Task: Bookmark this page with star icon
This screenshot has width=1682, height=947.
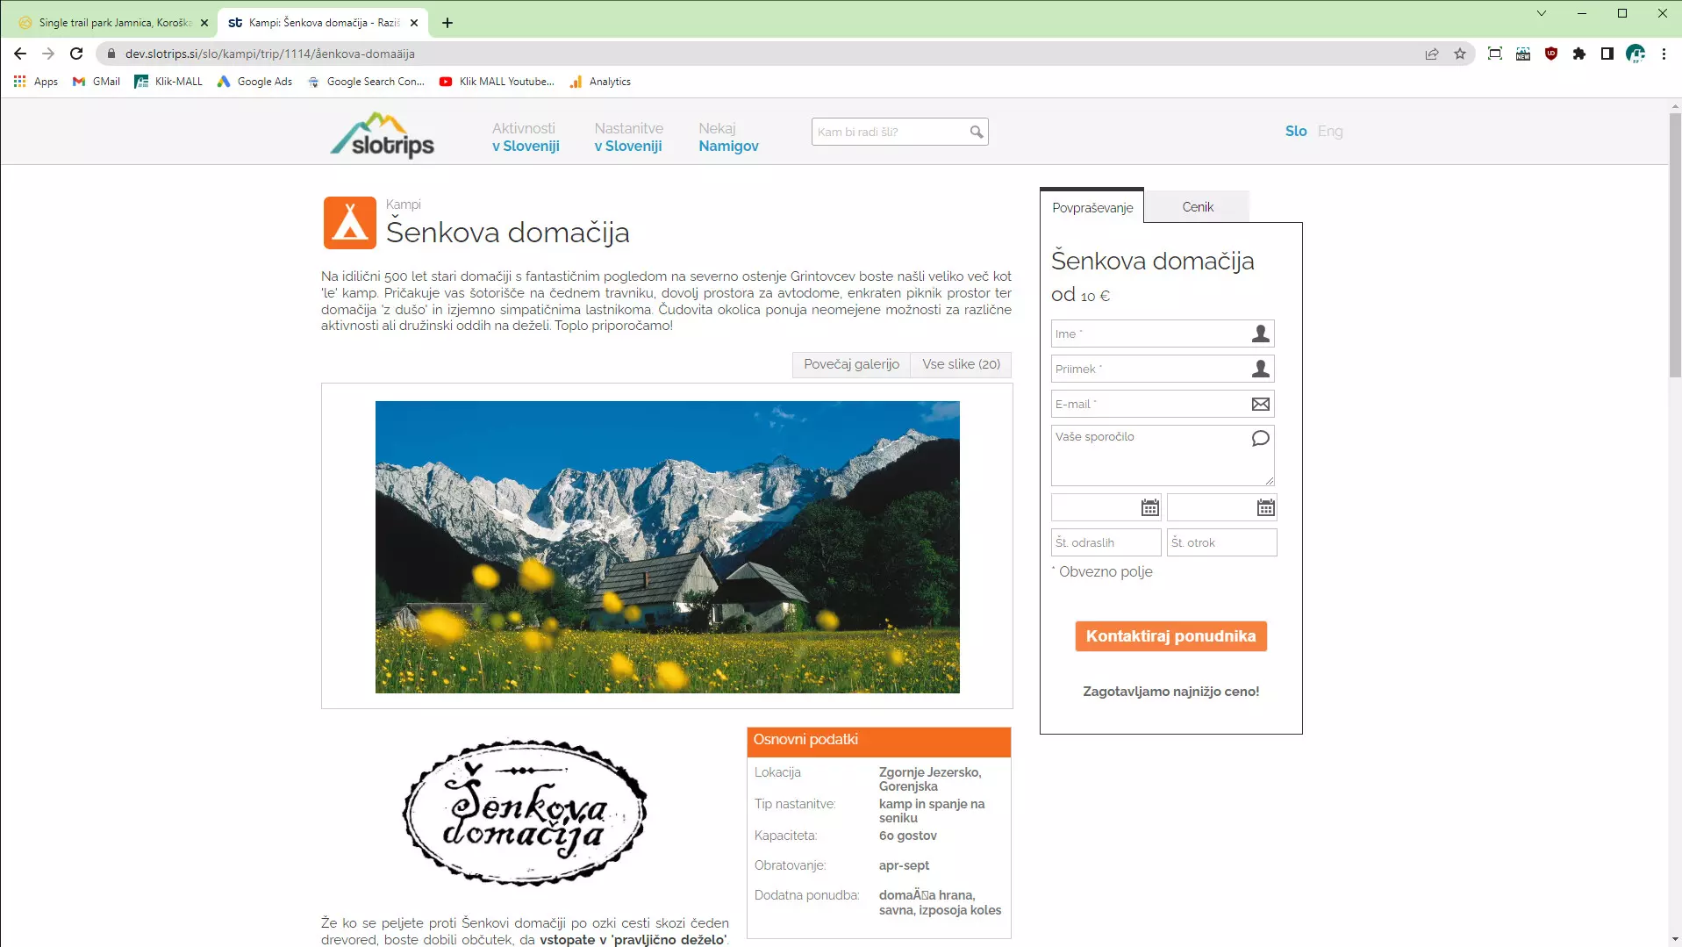Action: tap(1460, 54)
